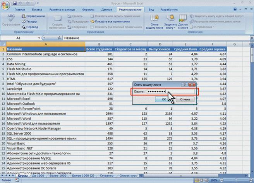Open the quick access toolbar customize arrow
The height and width of the screenshot is (183, 254).
click(38, 3)
